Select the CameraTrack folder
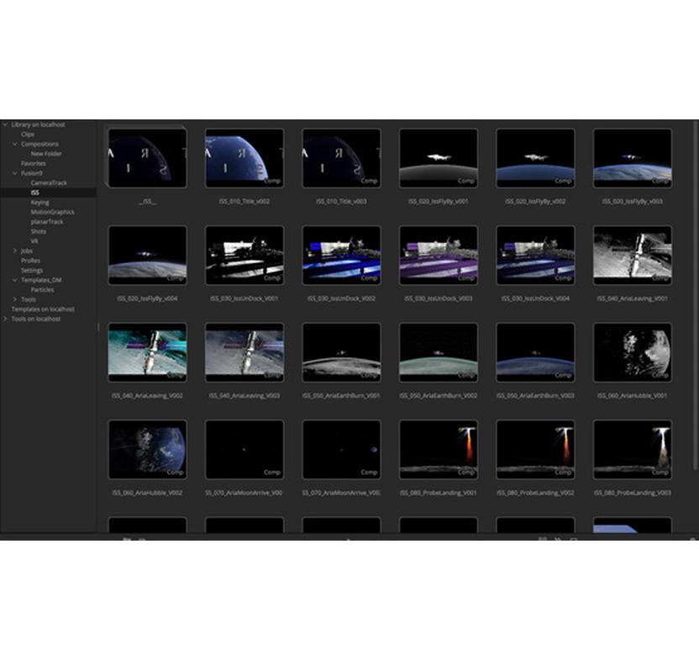 pos(49,183)
